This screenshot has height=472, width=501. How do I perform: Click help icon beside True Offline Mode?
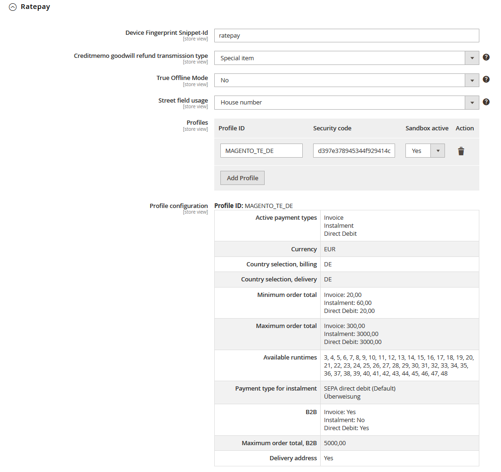(486, 80)
